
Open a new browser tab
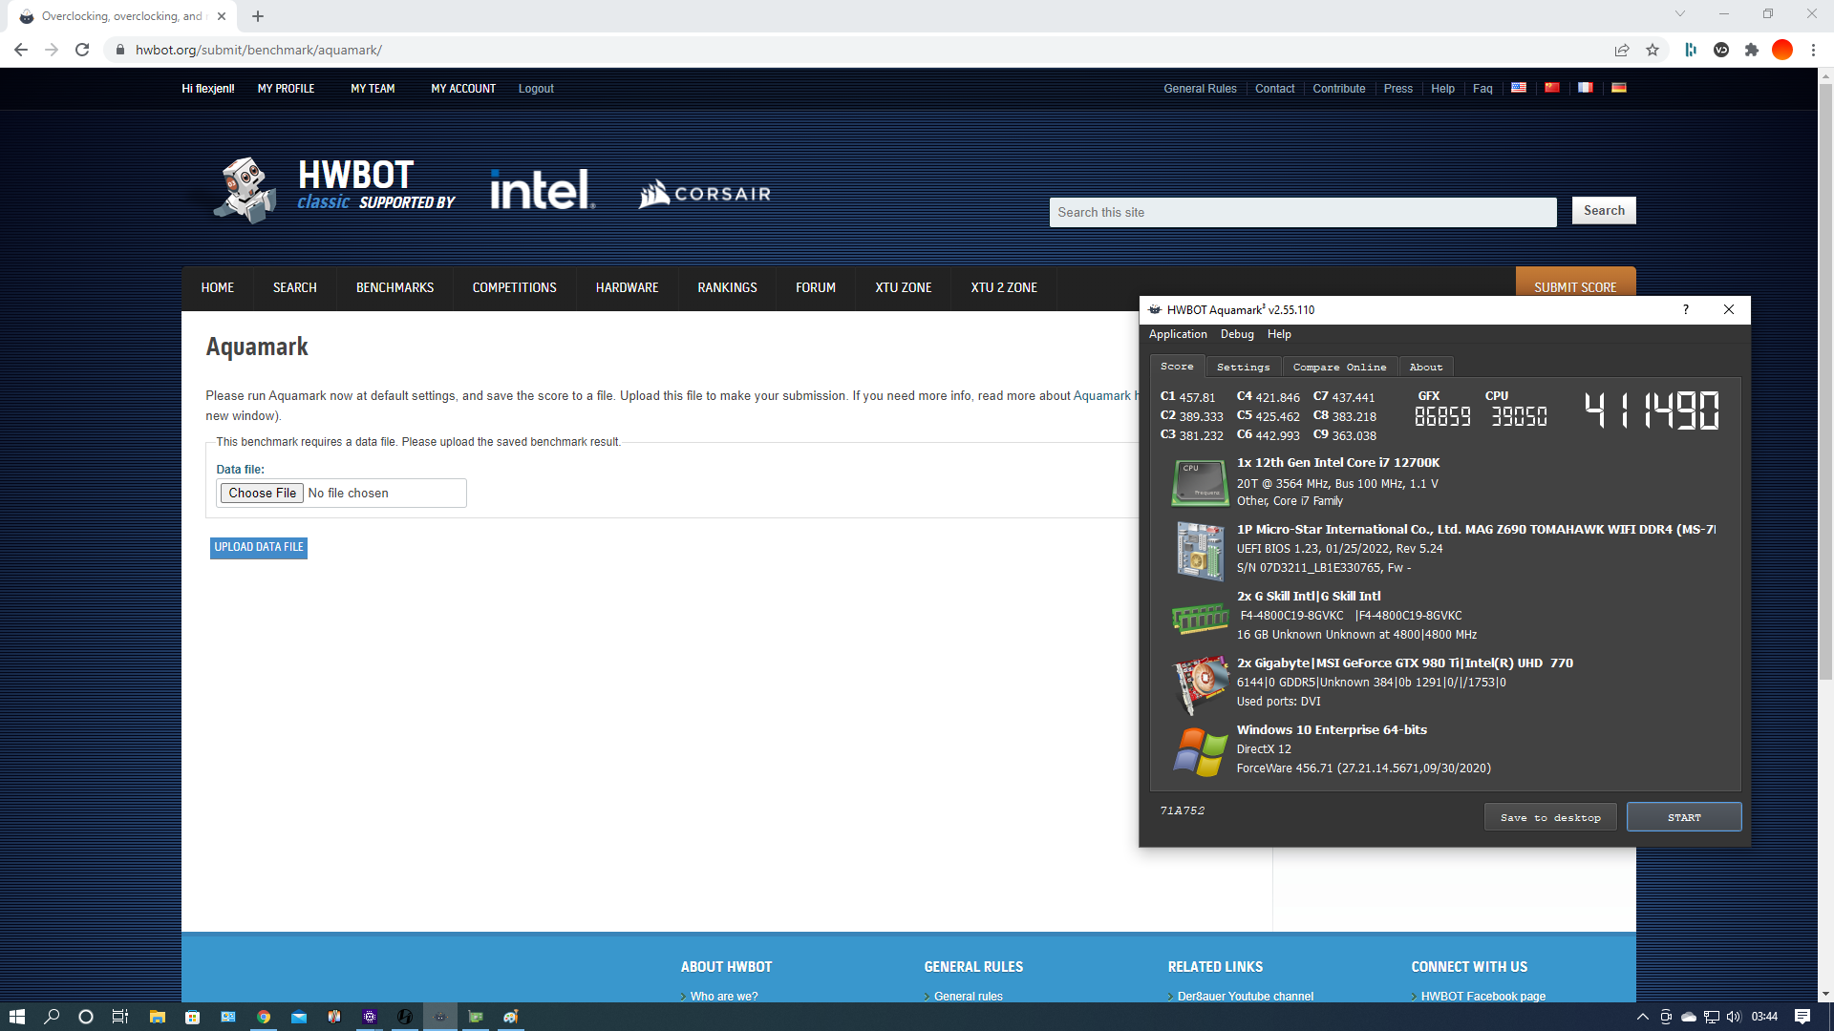(258, 16)
